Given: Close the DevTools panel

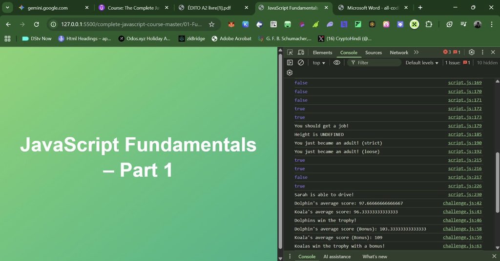Looking at the screenshot, I should (493, 52).
